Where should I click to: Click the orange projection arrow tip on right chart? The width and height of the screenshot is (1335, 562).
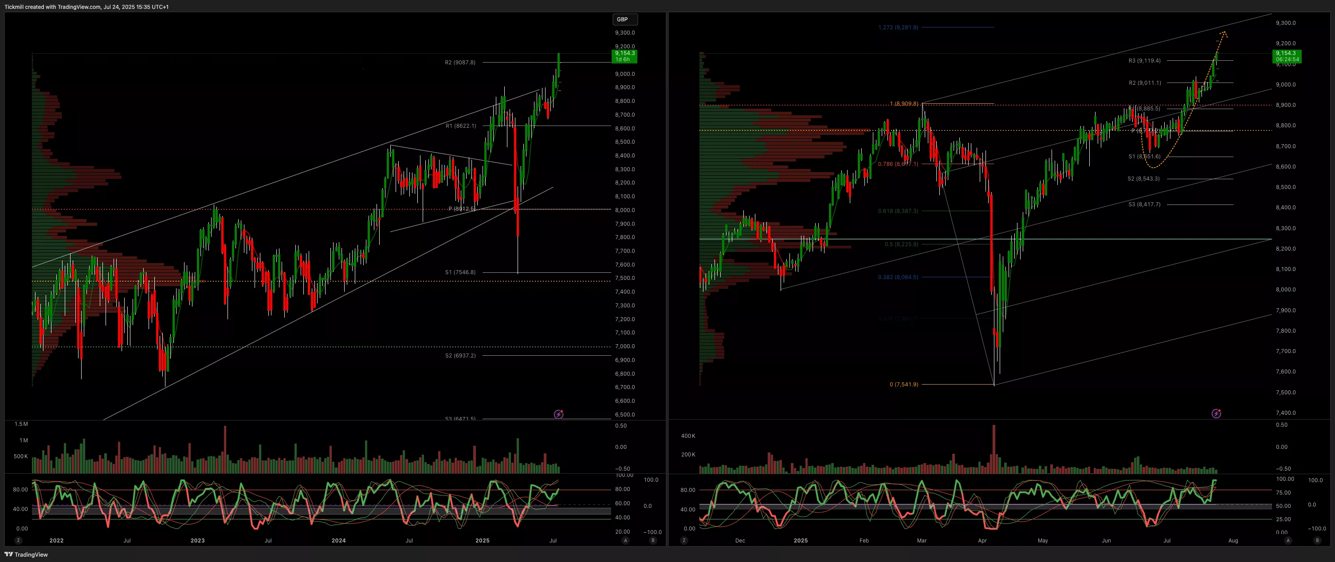(1224, 33)
